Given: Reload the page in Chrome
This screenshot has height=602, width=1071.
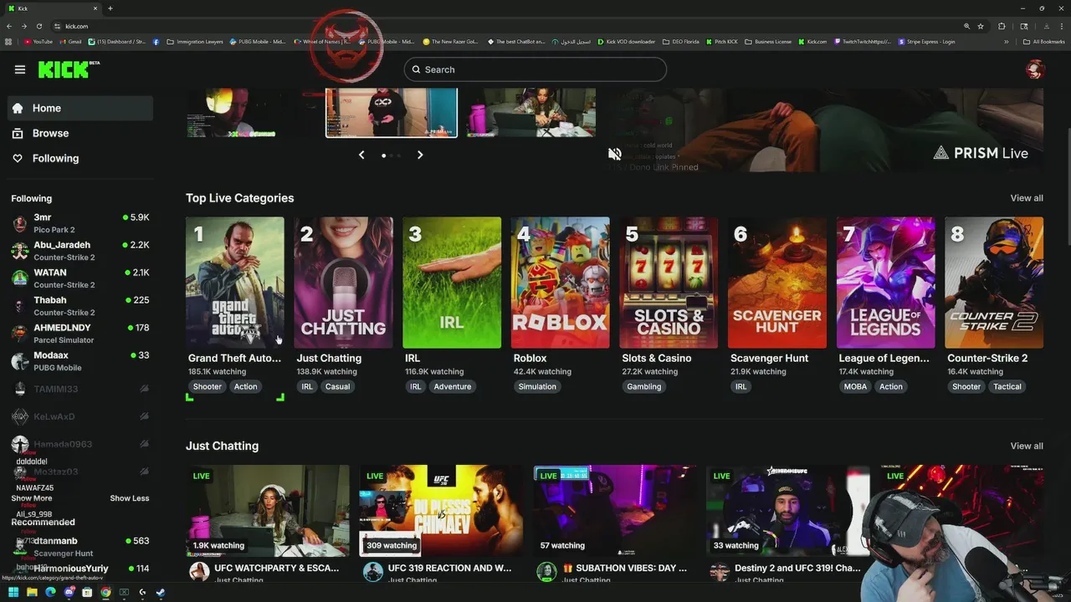Looking at the screenshot, I should pos(38,26).
